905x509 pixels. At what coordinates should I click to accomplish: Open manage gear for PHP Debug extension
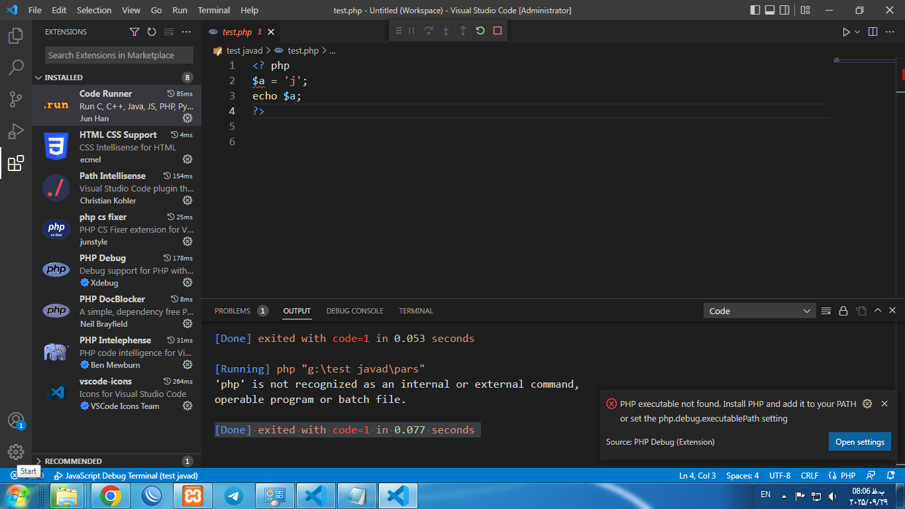[x=187, y=282]
